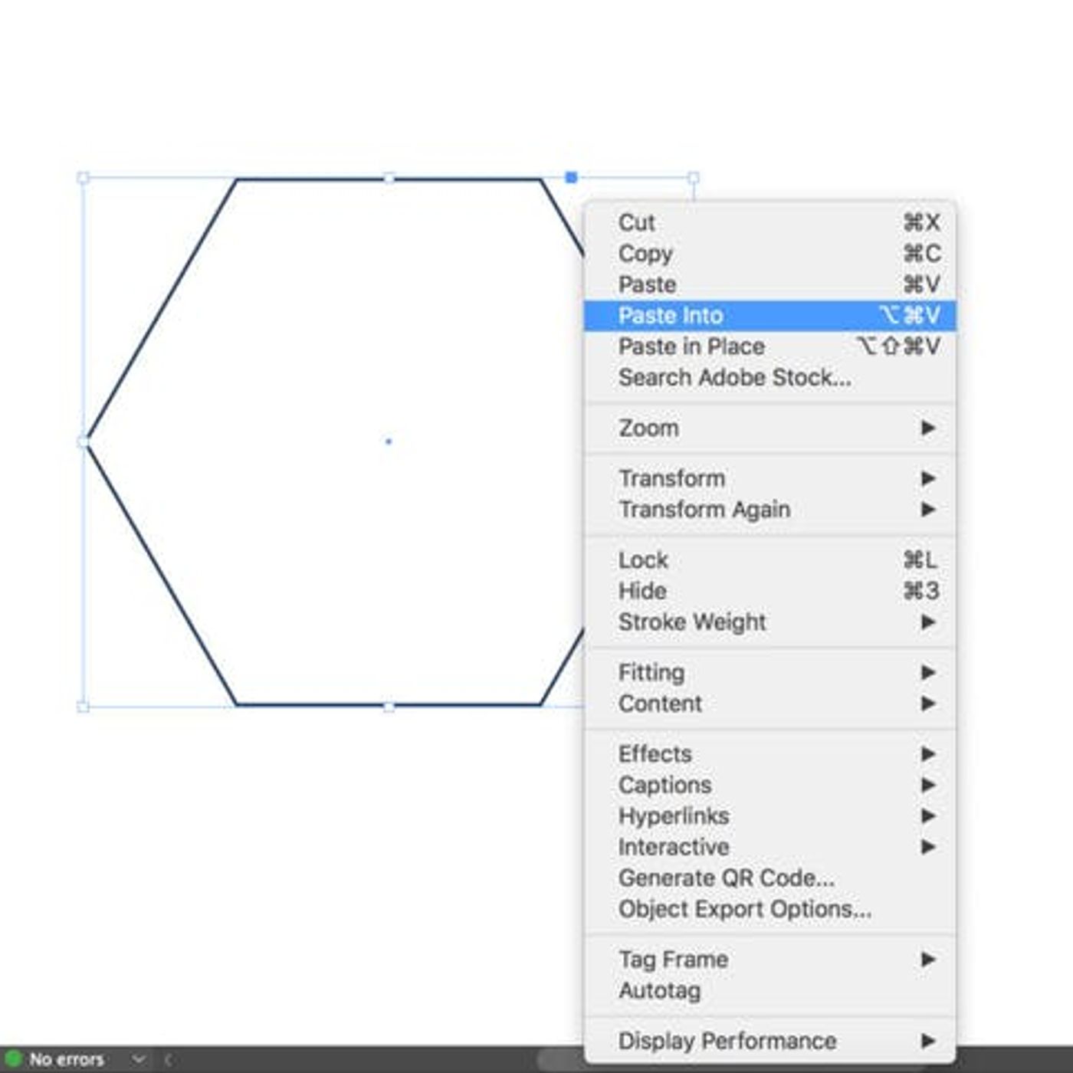Click the left-middle bounding box handle

click(x=84, y=441)
